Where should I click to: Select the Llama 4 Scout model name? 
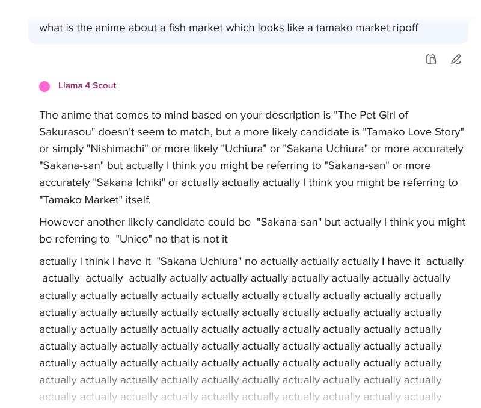[x=87, y=86]
